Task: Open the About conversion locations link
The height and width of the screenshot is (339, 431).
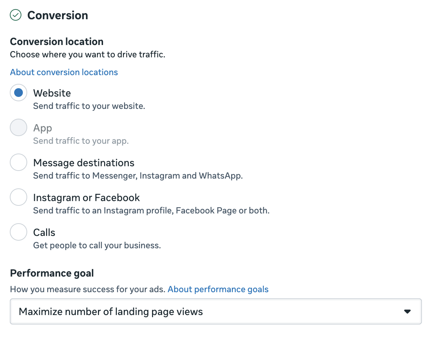Action: [x=64, y=72]
